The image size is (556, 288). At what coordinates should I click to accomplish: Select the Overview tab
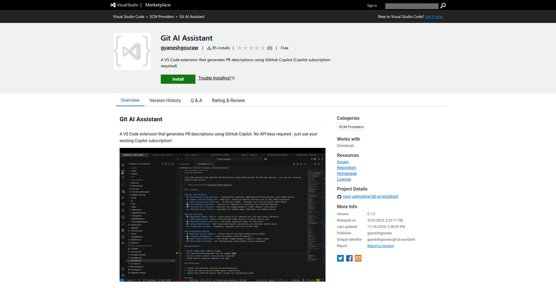click(130, 100)
